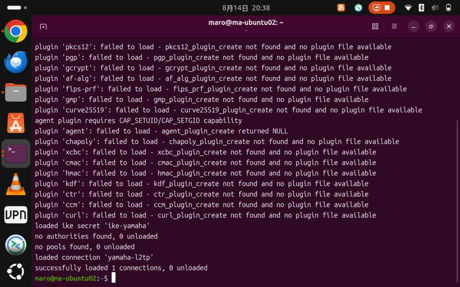Open the battery status menu

pyautogui.click(x=448, y=8)
